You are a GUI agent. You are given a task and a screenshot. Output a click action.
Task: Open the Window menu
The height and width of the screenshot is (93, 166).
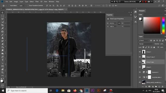pos(51,2)
